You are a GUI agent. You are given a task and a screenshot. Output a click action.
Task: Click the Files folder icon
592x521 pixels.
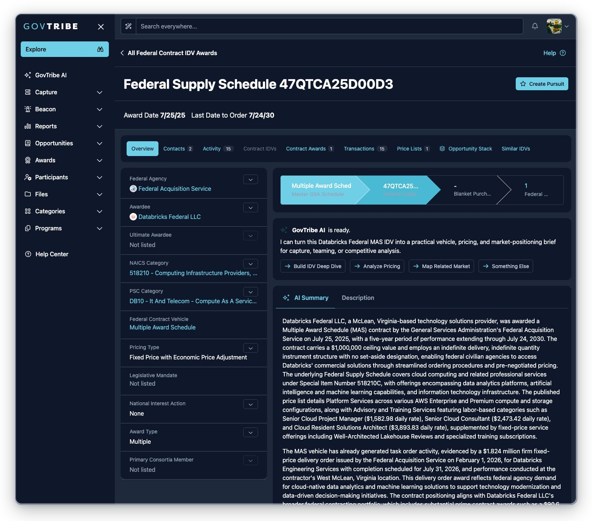28,194
